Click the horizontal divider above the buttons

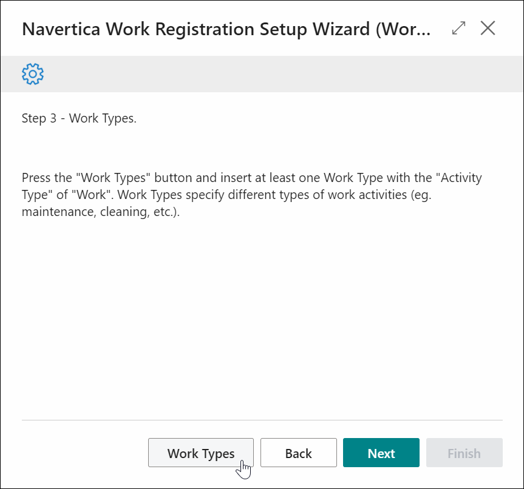pos(262,420)
